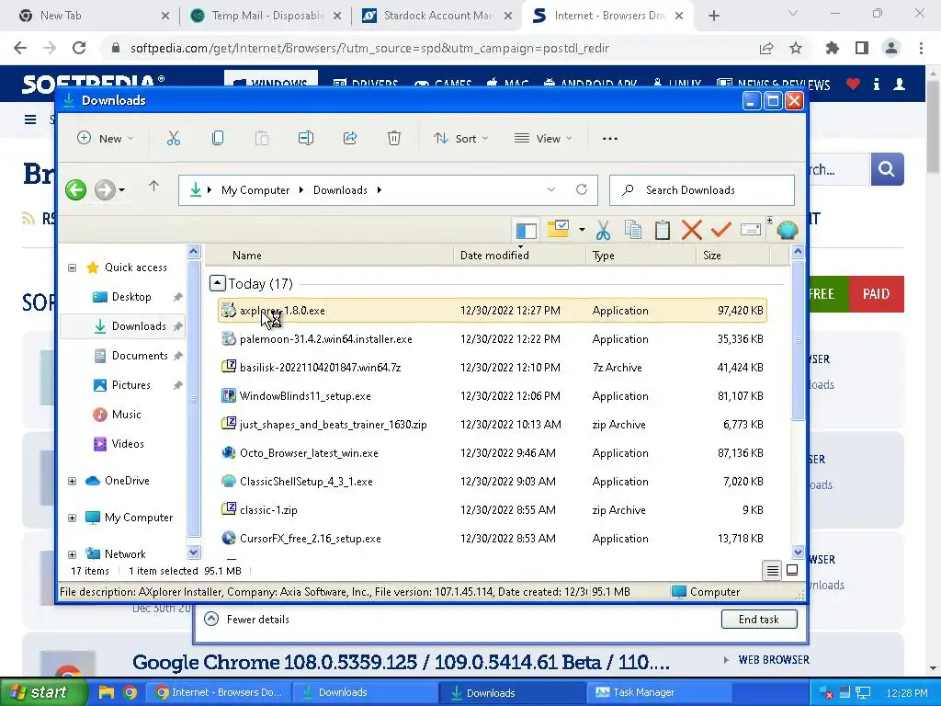This screenshot has width=941, height=706.
Task: Toggle the navigation pane icon in the Classic toolbar
Action: click(x=527, y=230)
